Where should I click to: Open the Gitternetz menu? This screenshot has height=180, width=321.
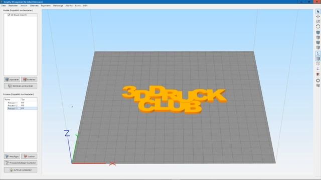(34, 5)
